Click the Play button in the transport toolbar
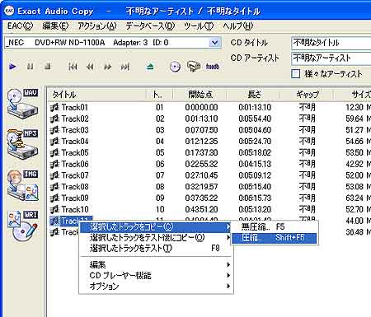Screen dimensions: 371x317 click(12, 67)
